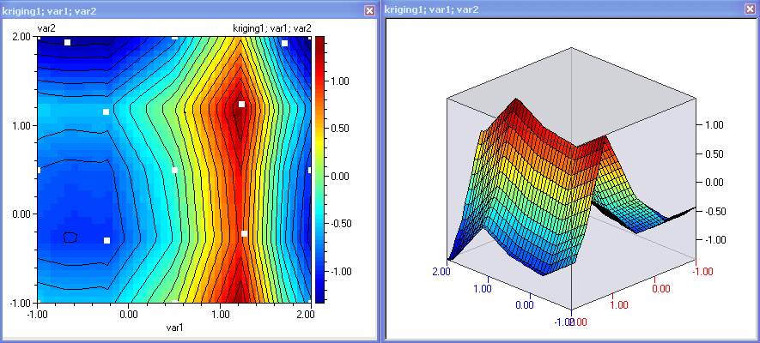The height and width of the screenshot is (343, 760).
Task: Select the white data point on the red peak
Action: (241, 105)
